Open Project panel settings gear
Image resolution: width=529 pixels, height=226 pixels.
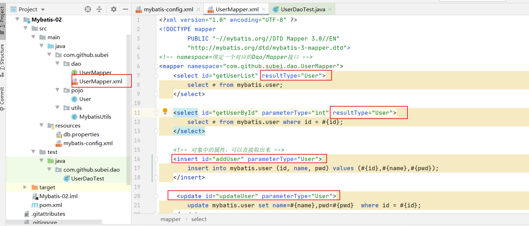click(x=113, y=10)
